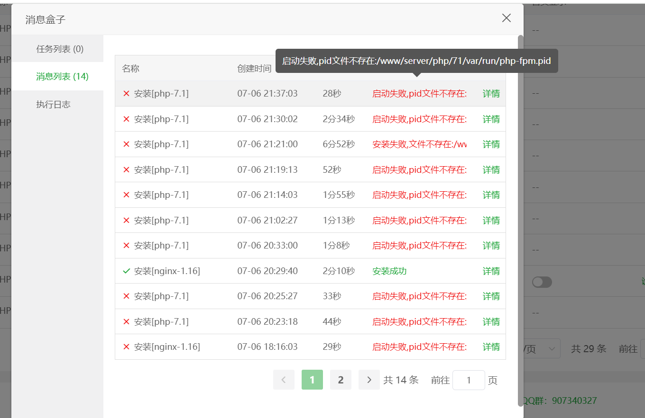The image size is (645, 418).
Task: Click the green success checkmark on the nginx-1.16 row
Action: click(126, 271)
